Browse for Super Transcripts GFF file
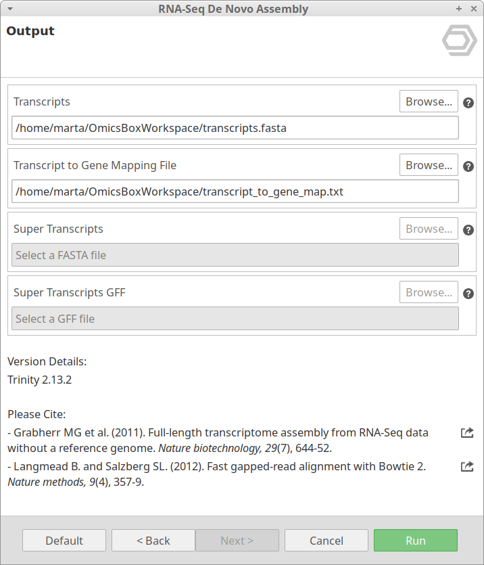This screenshot has width=484, height=565. [429, 293]
